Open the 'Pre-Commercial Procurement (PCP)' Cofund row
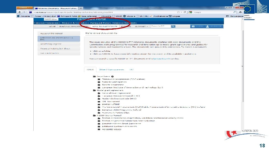 (152, 107)
